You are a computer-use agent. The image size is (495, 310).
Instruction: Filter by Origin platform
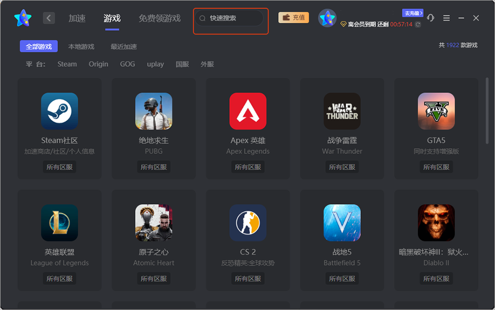coord(99,64)
